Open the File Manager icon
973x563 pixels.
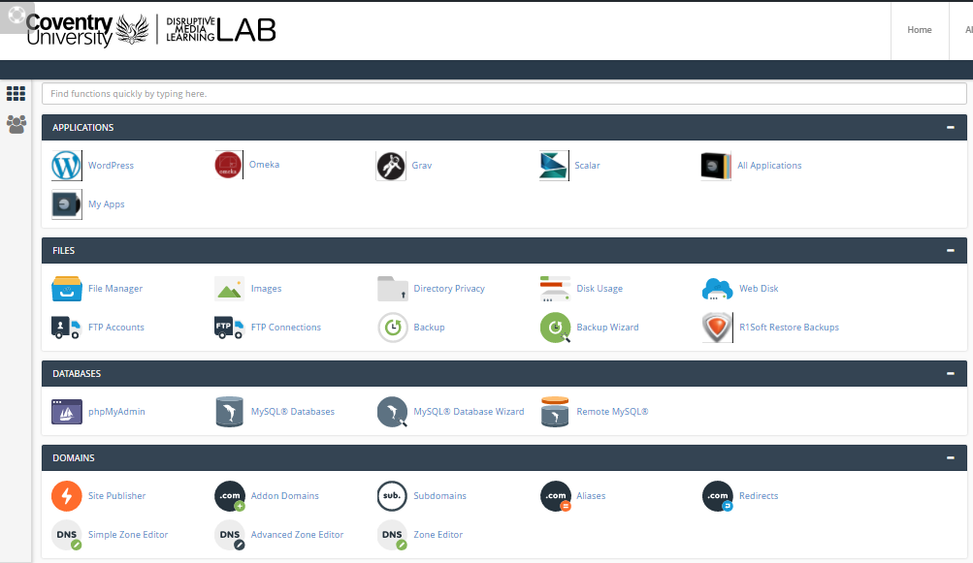tap(66, 289)
